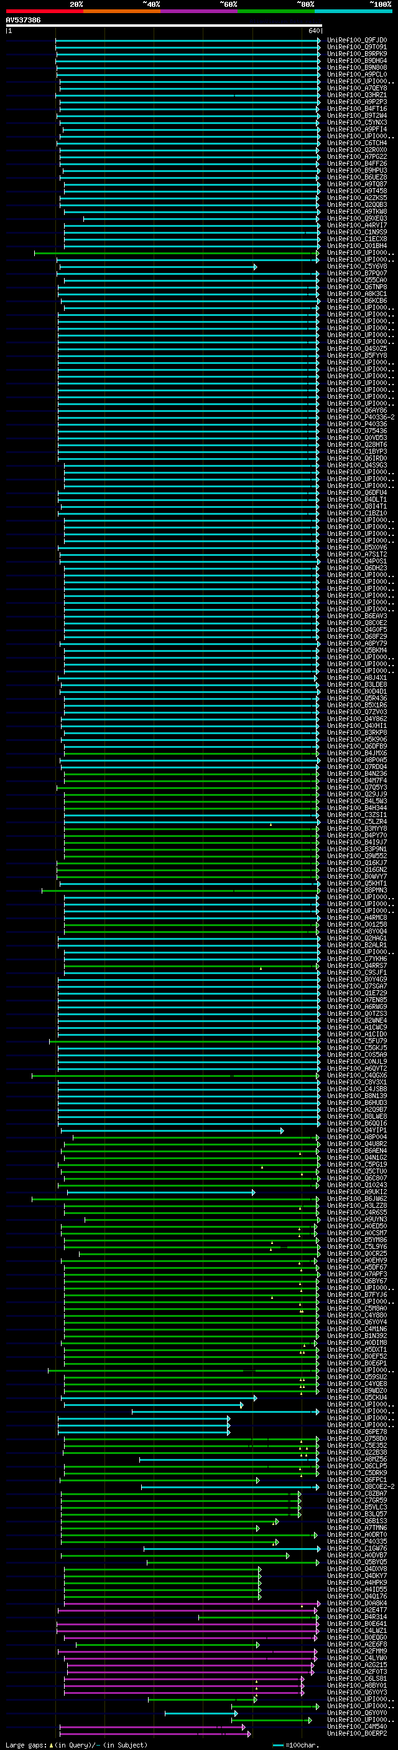Select hit UniRef100_B4FT16
Screen dimensions: 398x1750
point(358,108)
